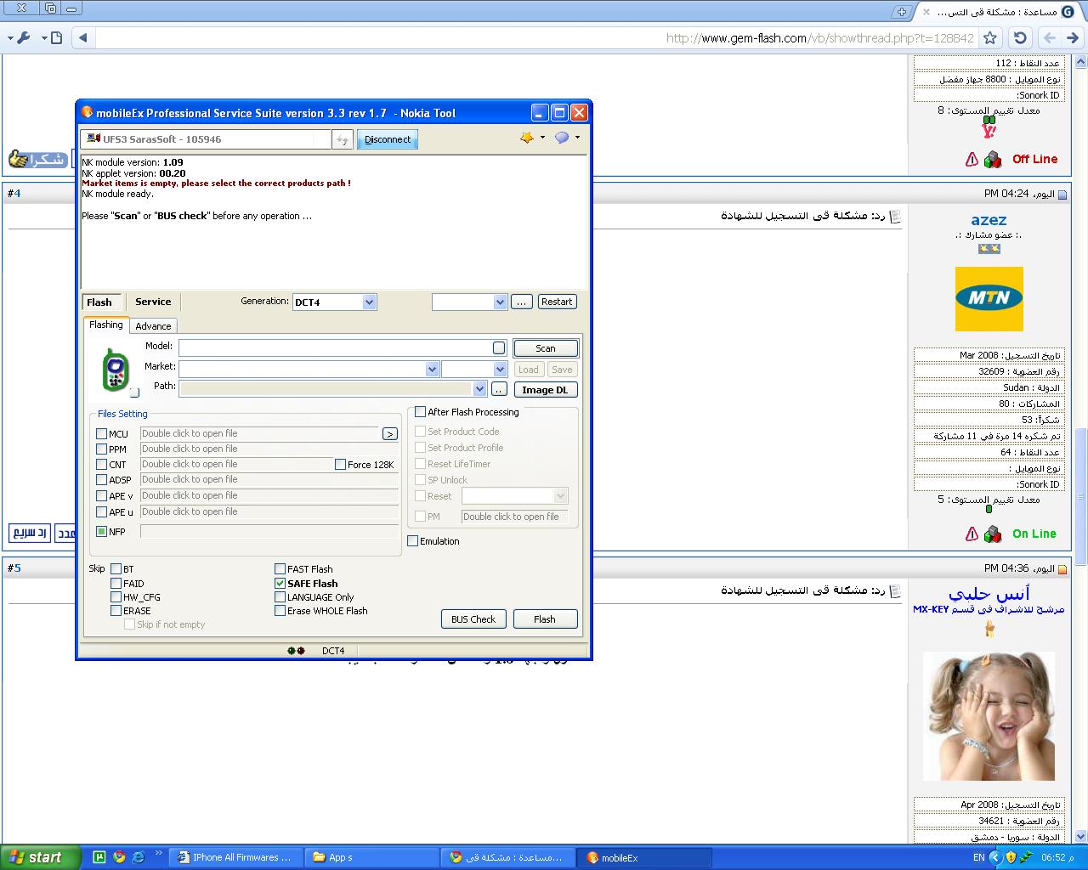The image size is (1088, 870).
Task: Check Erase WHOLE Flash option
Action: pyautogui.click(x=280, y=611)
